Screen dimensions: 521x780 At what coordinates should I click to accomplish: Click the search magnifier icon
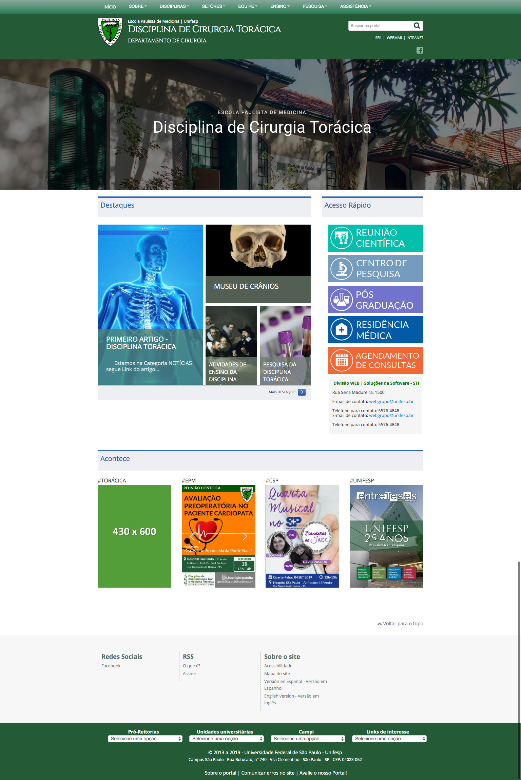coord(417,26)
